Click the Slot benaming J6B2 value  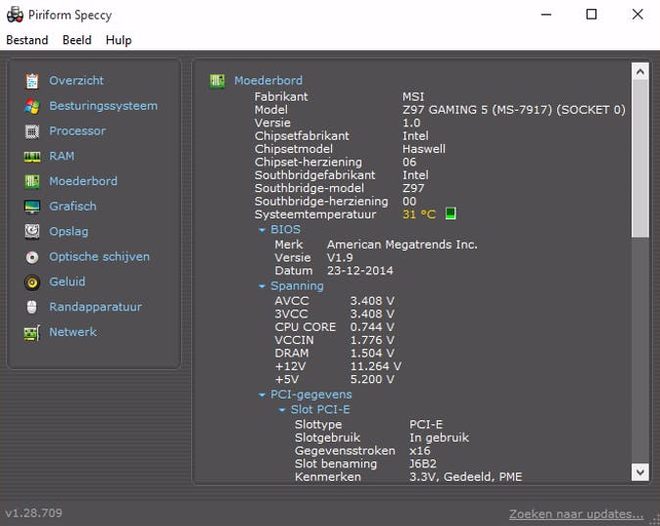[423, 464]
